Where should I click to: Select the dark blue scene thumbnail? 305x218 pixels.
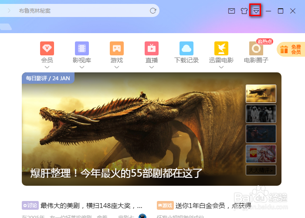pos(261,134)
